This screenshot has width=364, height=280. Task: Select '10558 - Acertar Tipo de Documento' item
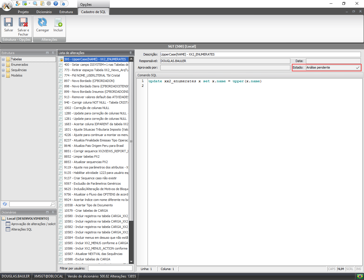click(94, 205)
